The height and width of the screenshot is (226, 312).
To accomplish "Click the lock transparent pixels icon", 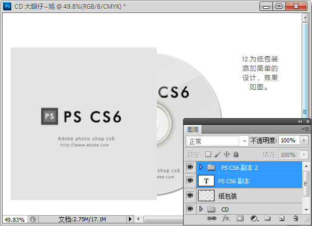I will pos(208,154).
